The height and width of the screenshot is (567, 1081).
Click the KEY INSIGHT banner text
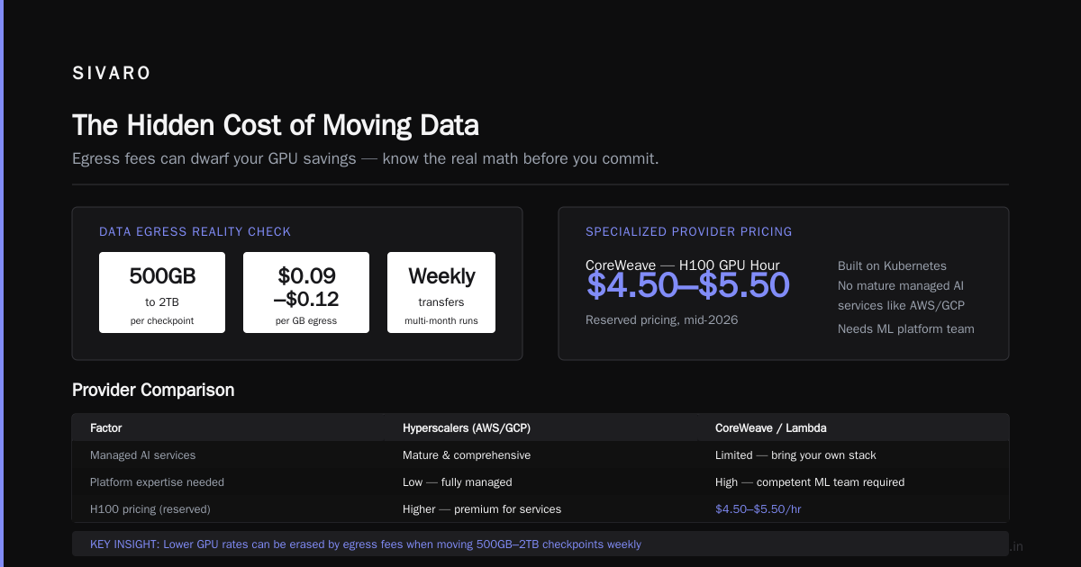tap(366, 544)
